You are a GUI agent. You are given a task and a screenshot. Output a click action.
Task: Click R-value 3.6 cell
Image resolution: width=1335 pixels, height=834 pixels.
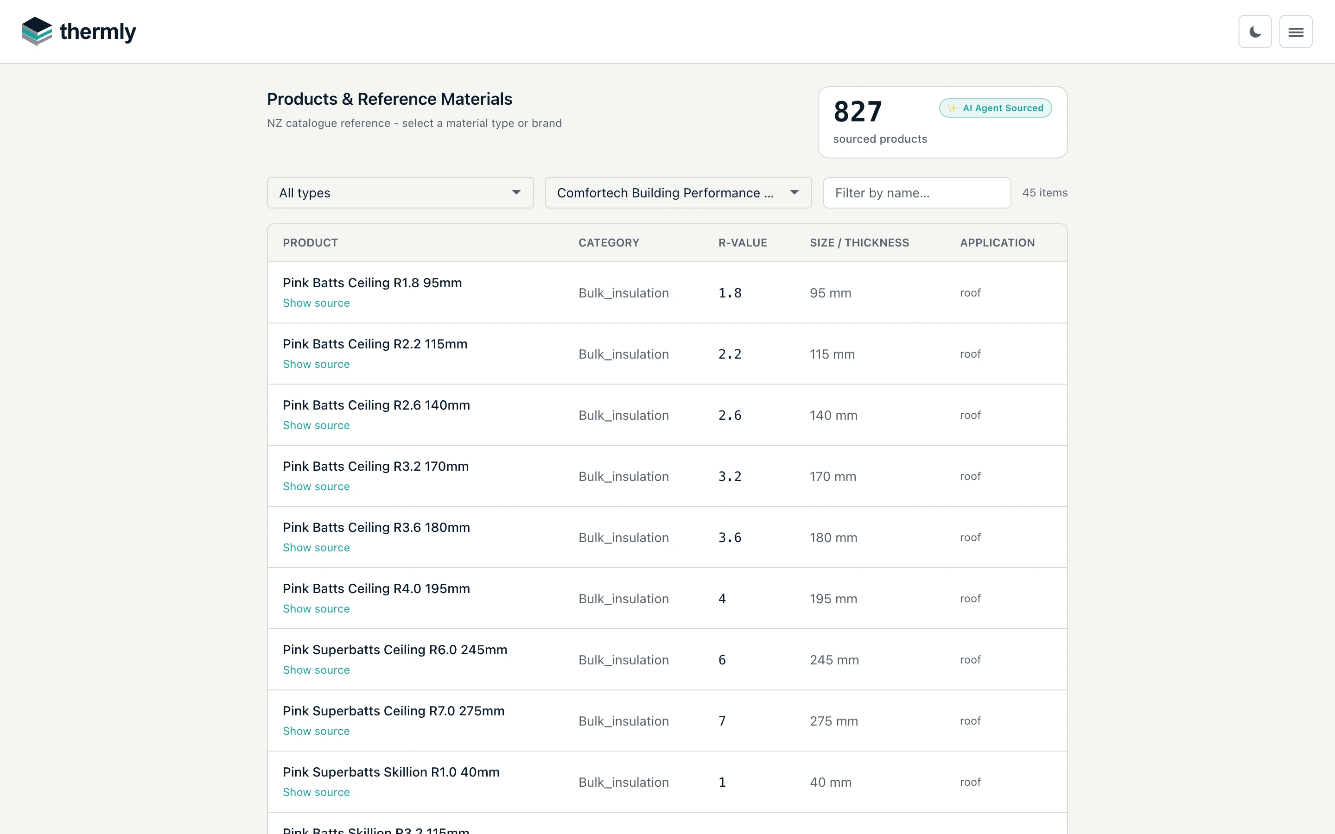(729, 538)
